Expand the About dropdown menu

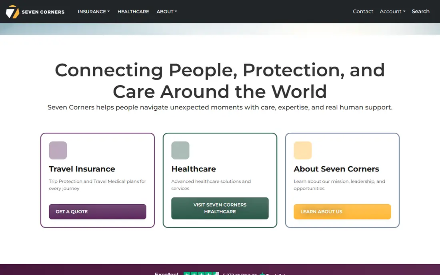[167, 12]
